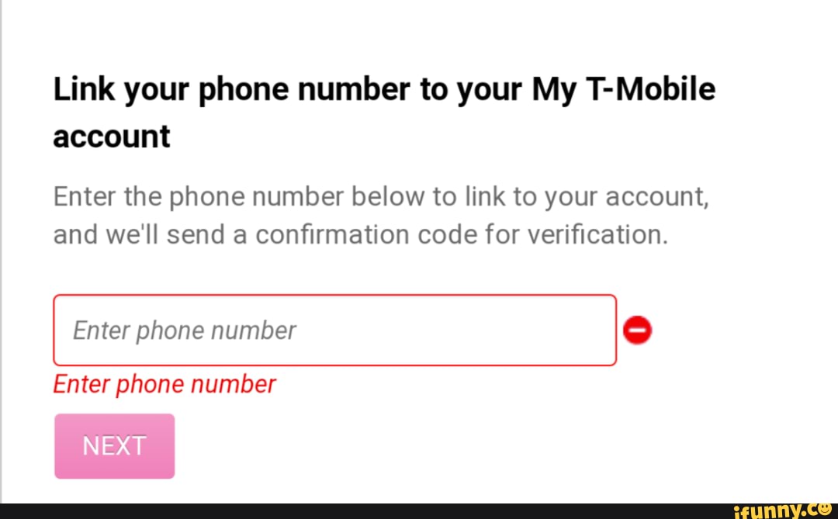This screenshot has width=838, height=519.
Task: Select the red minus symbol beside the input
Action: [636, 330]
